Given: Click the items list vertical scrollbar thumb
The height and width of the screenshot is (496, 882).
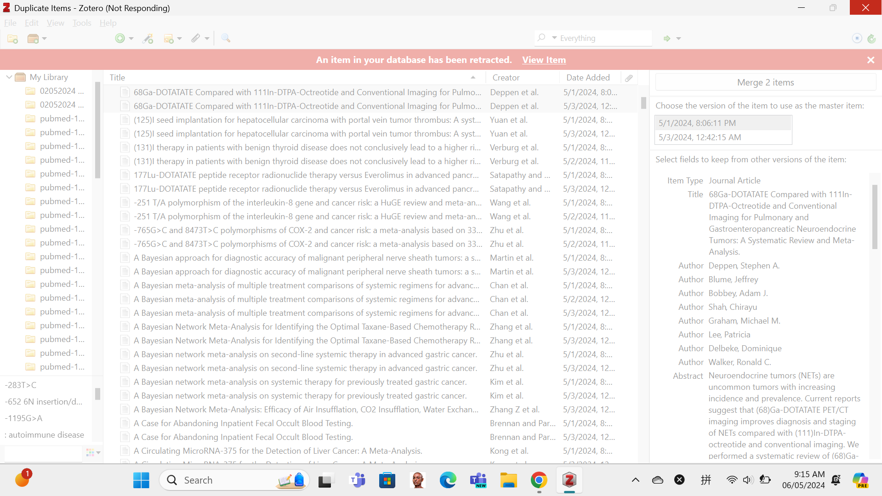Looking at the screenshot, I should pos(643,103).
